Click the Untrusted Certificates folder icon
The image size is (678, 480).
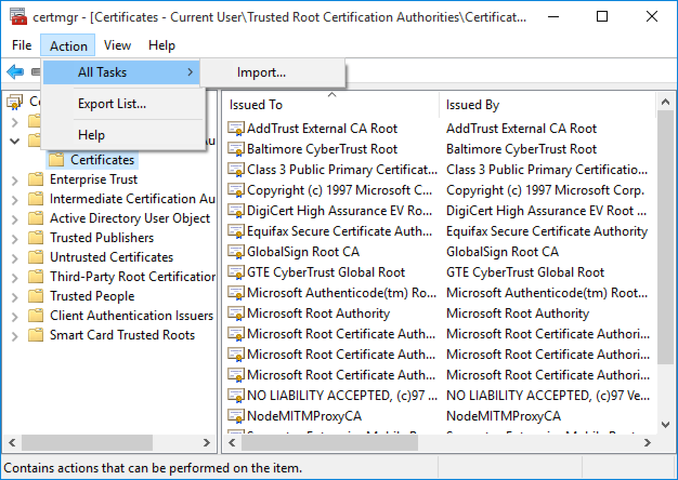(x=36, y=257)
